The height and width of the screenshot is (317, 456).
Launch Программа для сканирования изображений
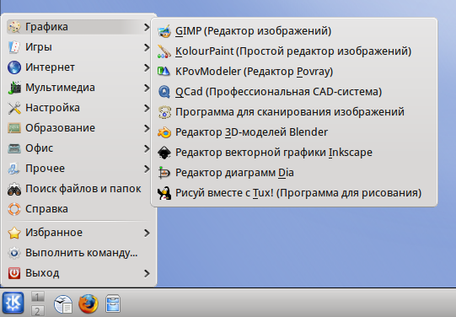(x=294, y=112)
